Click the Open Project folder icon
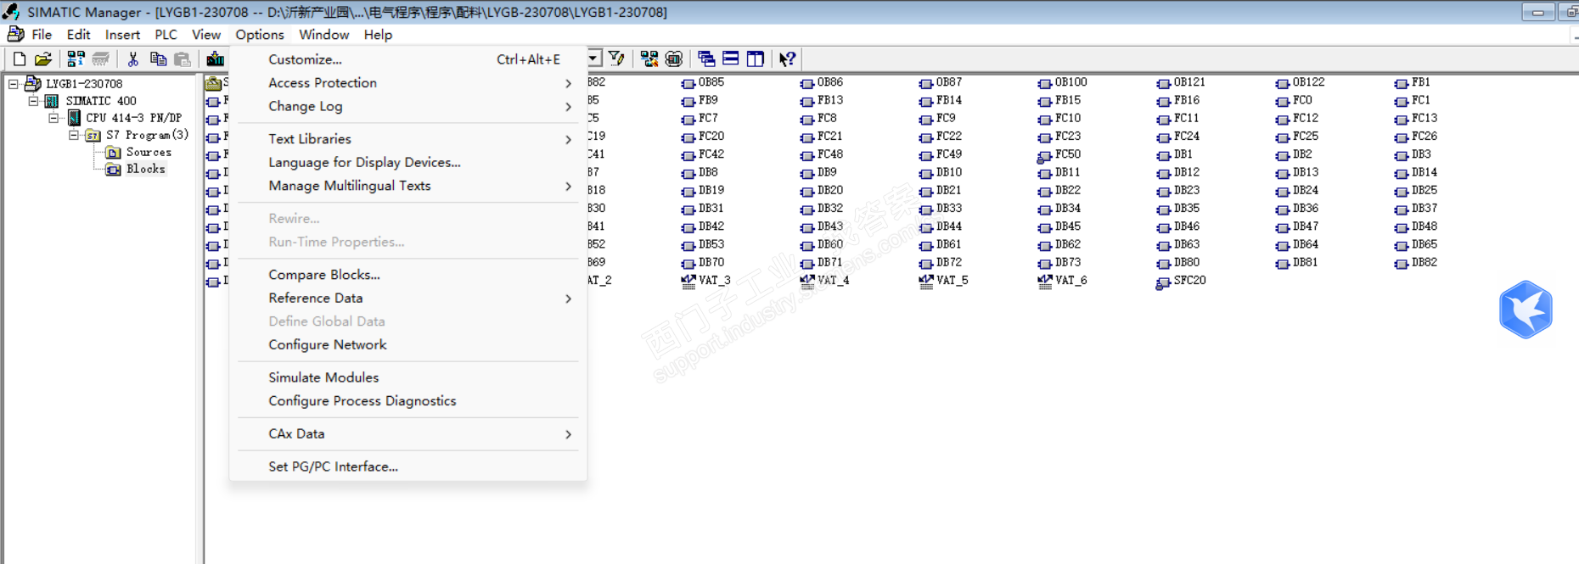1579x564 pixels. point(42,59)
